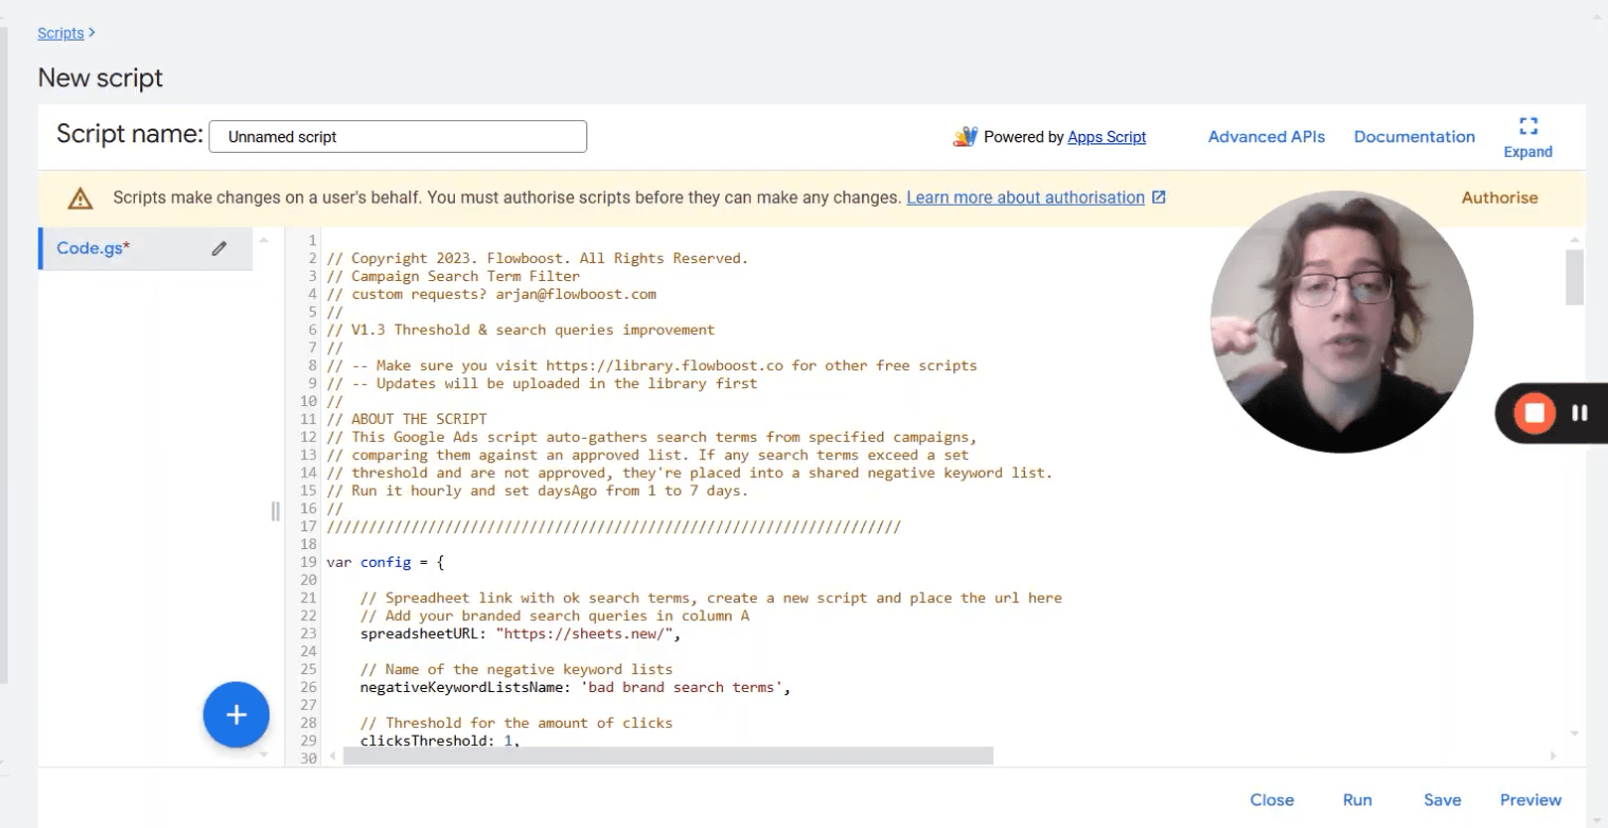
Task: Open Documentation link
Action: [x=1414, y=137]
